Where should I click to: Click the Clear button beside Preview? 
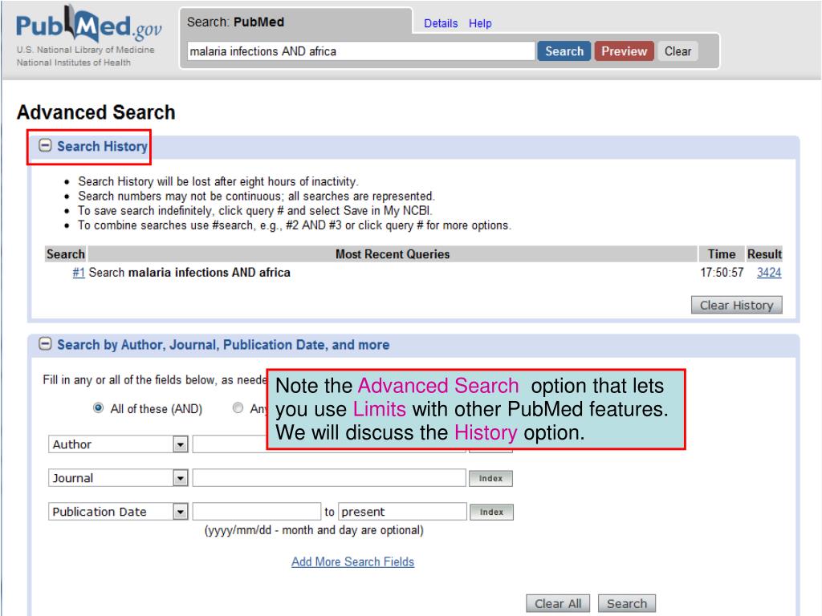pyautogui.click(x=678, y=51)
